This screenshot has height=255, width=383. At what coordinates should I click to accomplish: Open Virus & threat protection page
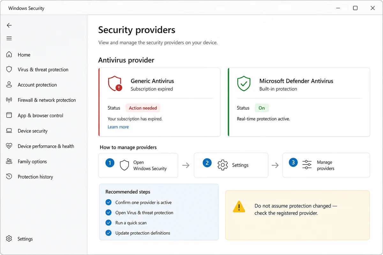44,69
